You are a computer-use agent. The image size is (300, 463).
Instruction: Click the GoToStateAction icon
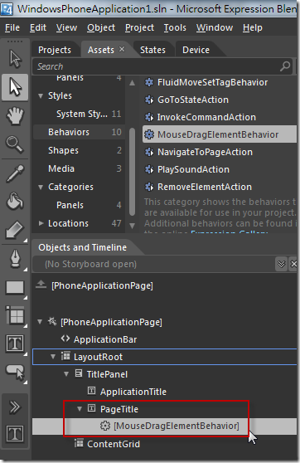pos(149,100)
